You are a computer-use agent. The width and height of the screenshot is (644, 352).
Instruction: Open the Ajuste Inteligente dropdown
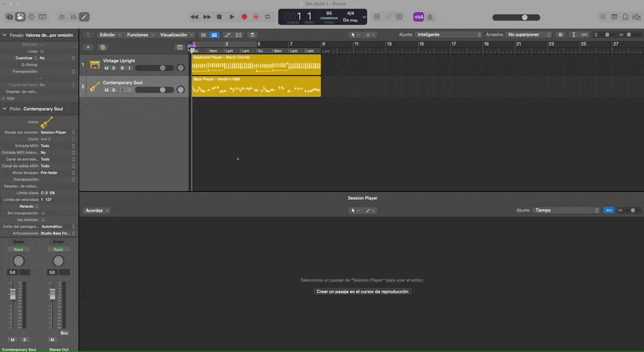click(x=449, y=34)
